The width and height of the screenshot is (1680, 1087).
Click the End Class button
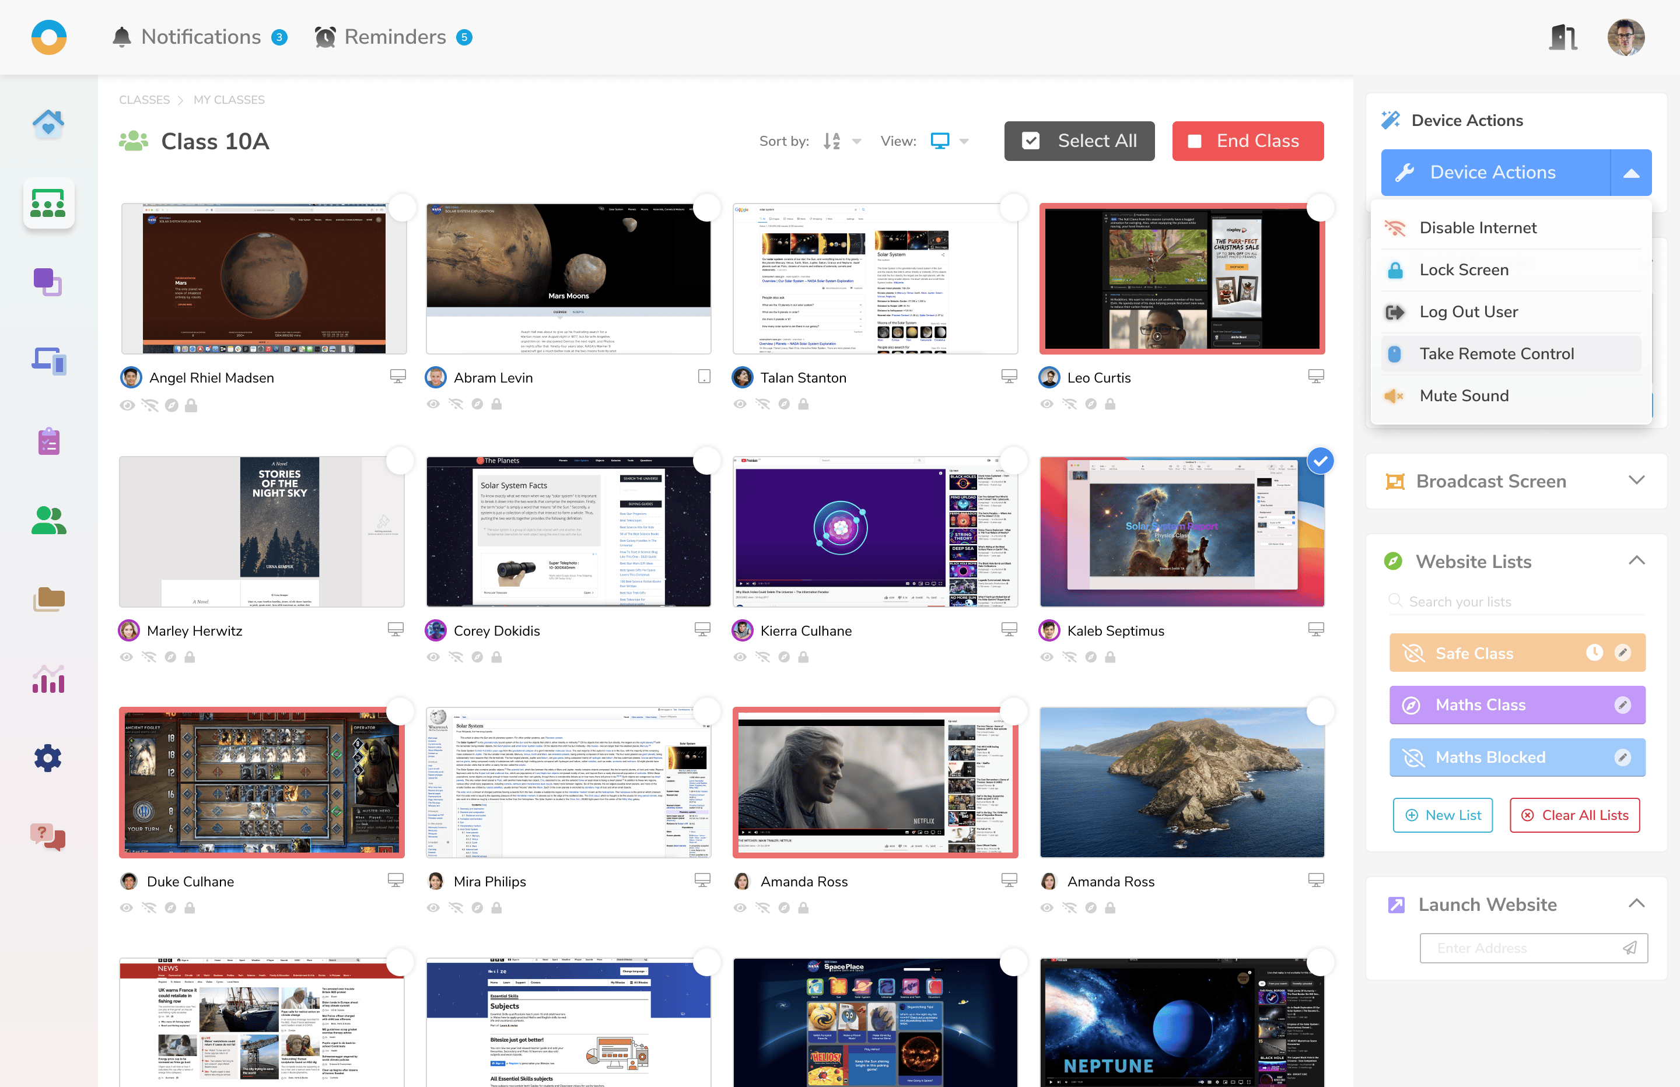1248,141
